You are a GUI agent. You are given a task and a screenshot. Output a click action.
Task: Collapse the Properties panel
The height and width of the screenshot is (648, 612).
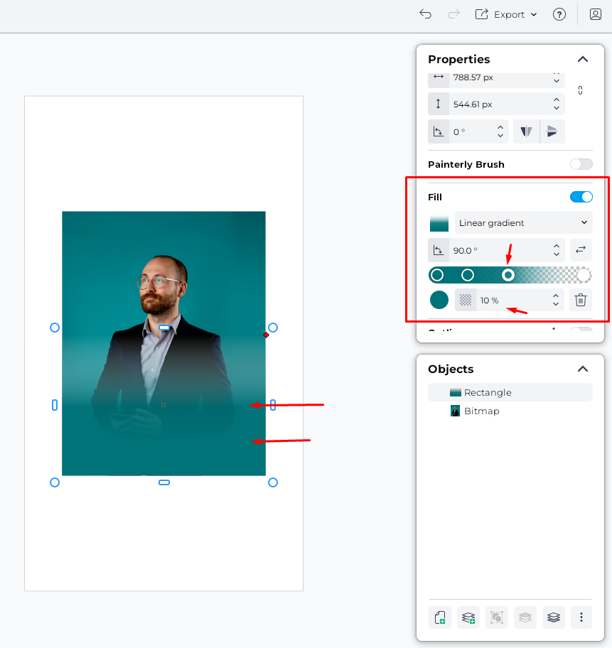582,60
